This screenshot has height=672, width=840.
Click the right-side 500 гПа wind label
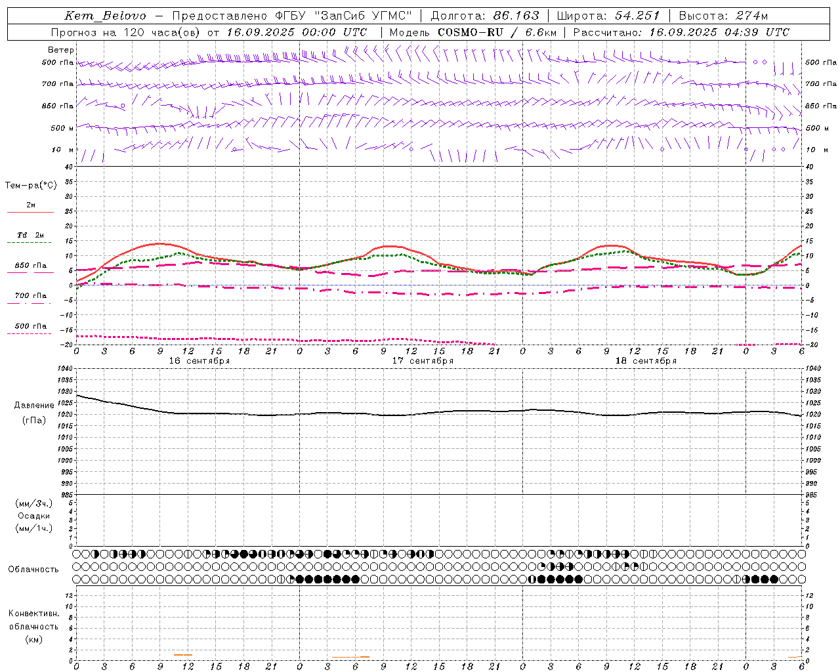click(821, 62)
